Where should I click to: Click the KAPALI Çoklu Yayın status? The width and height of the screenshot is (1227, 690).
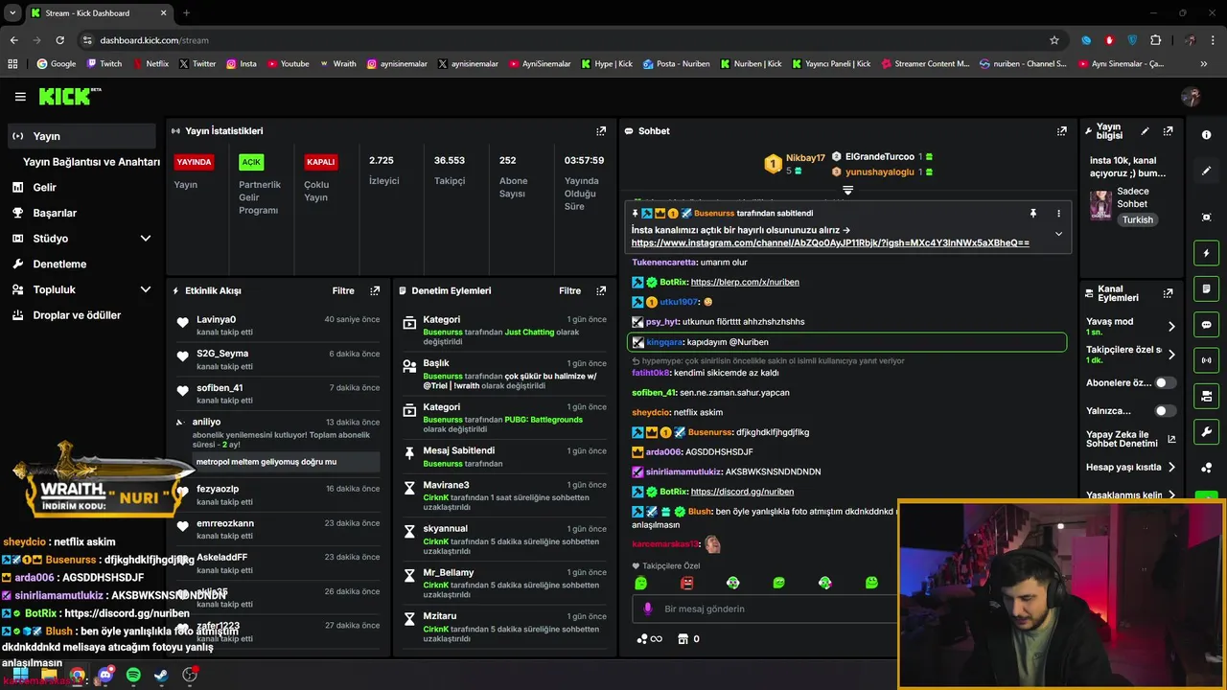point(320,162)
